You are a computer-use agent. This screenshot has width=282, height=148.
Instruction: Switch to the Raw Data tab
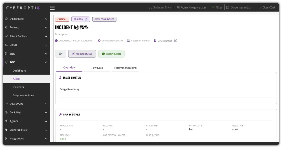click(97, 68)
